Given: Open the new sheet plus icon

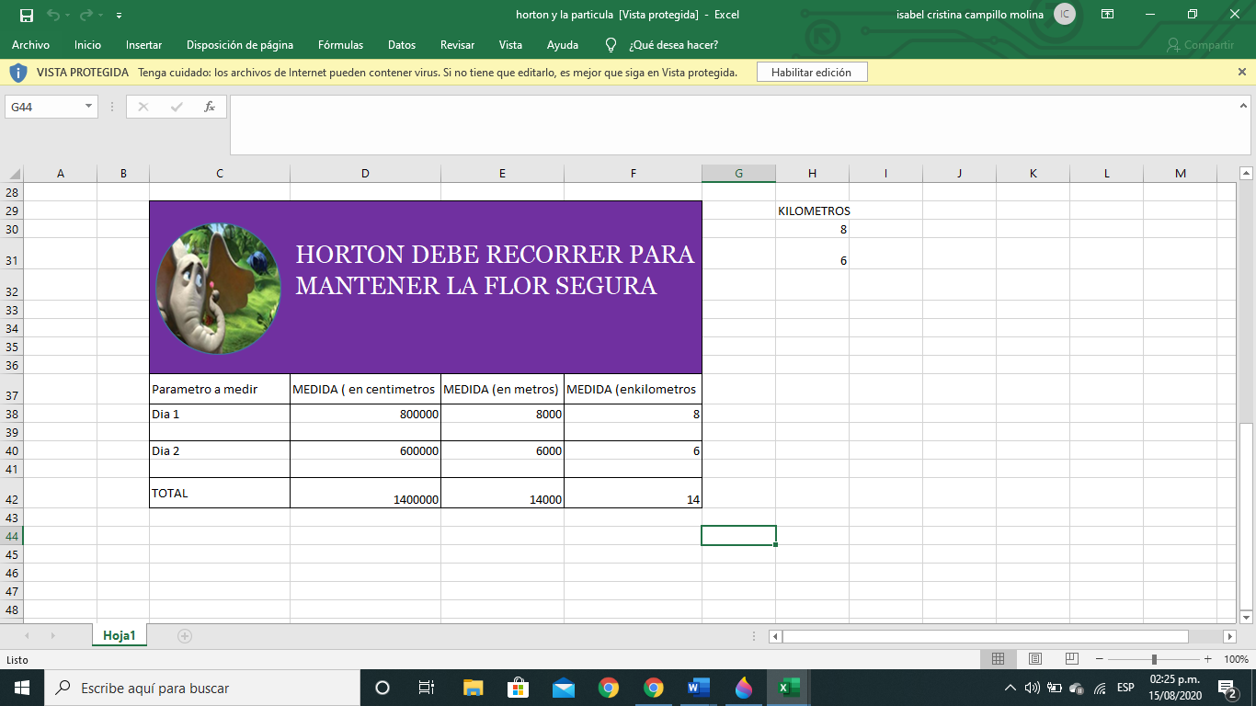Looking at the screenshot, I should coord(185,635).
